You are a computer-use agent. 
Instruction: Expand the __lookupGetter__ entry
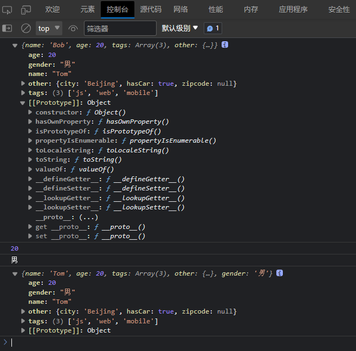30,198
